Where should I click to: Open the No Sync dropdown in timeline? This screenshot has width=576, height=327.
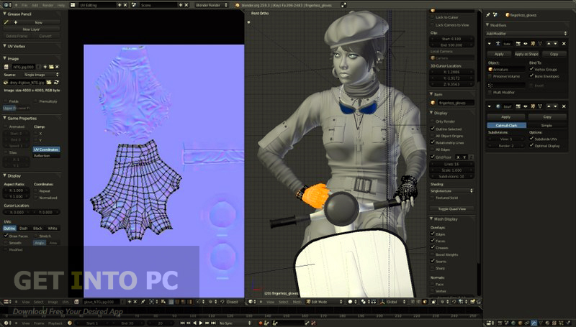(235, 323)
